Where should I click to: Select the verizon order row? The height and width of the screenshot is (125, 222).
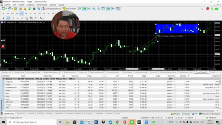(x=111, y=105)
